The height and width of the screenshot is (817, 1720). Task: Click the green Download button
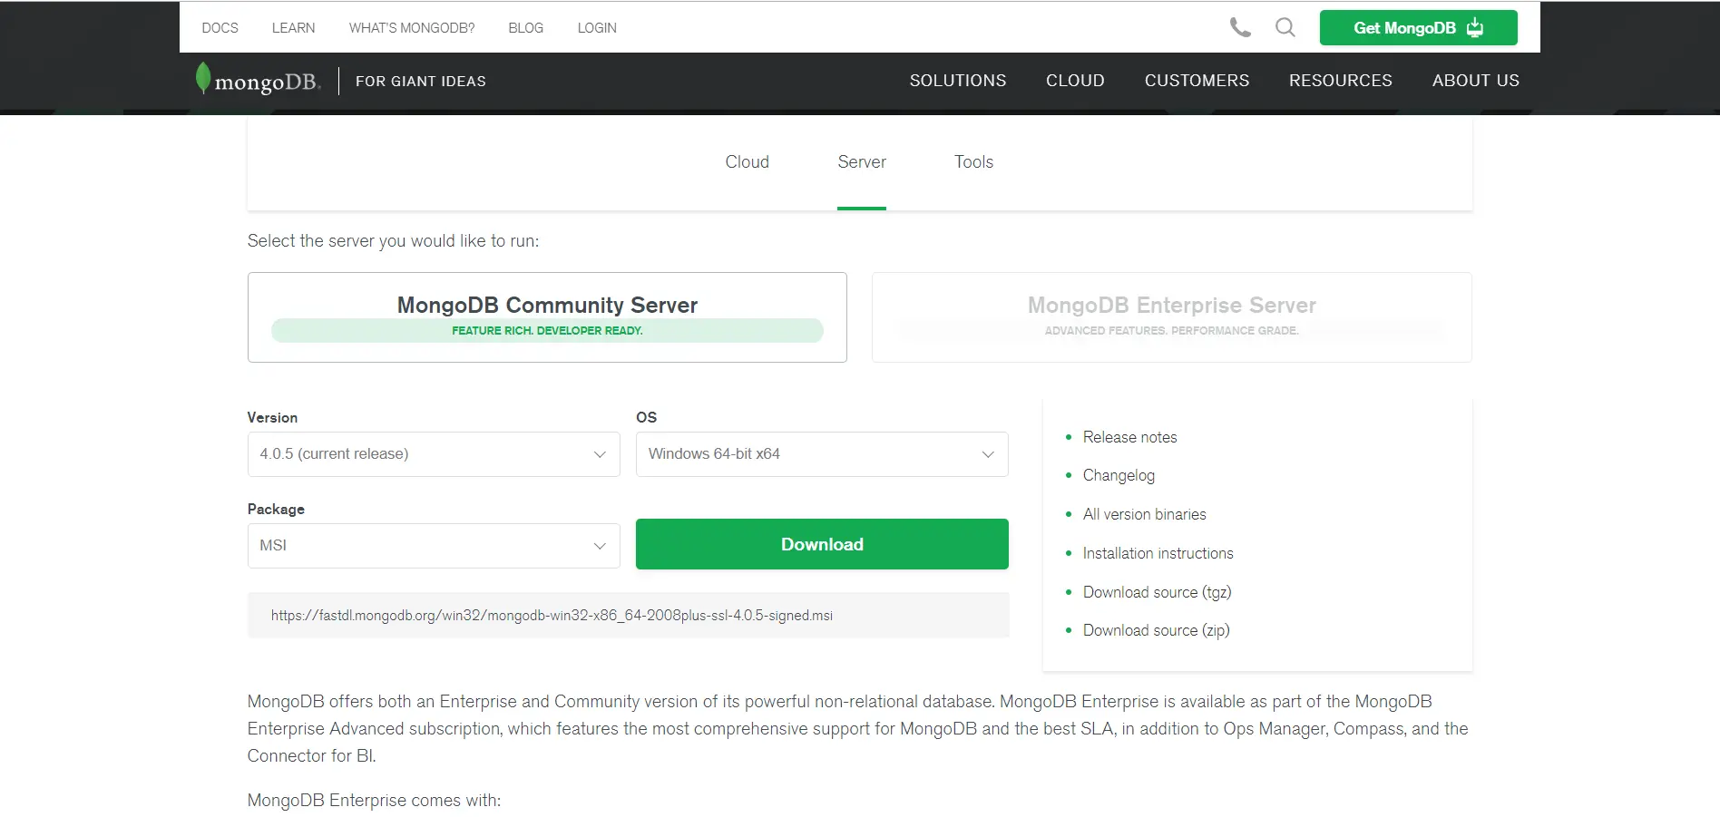tap(821, 544)
